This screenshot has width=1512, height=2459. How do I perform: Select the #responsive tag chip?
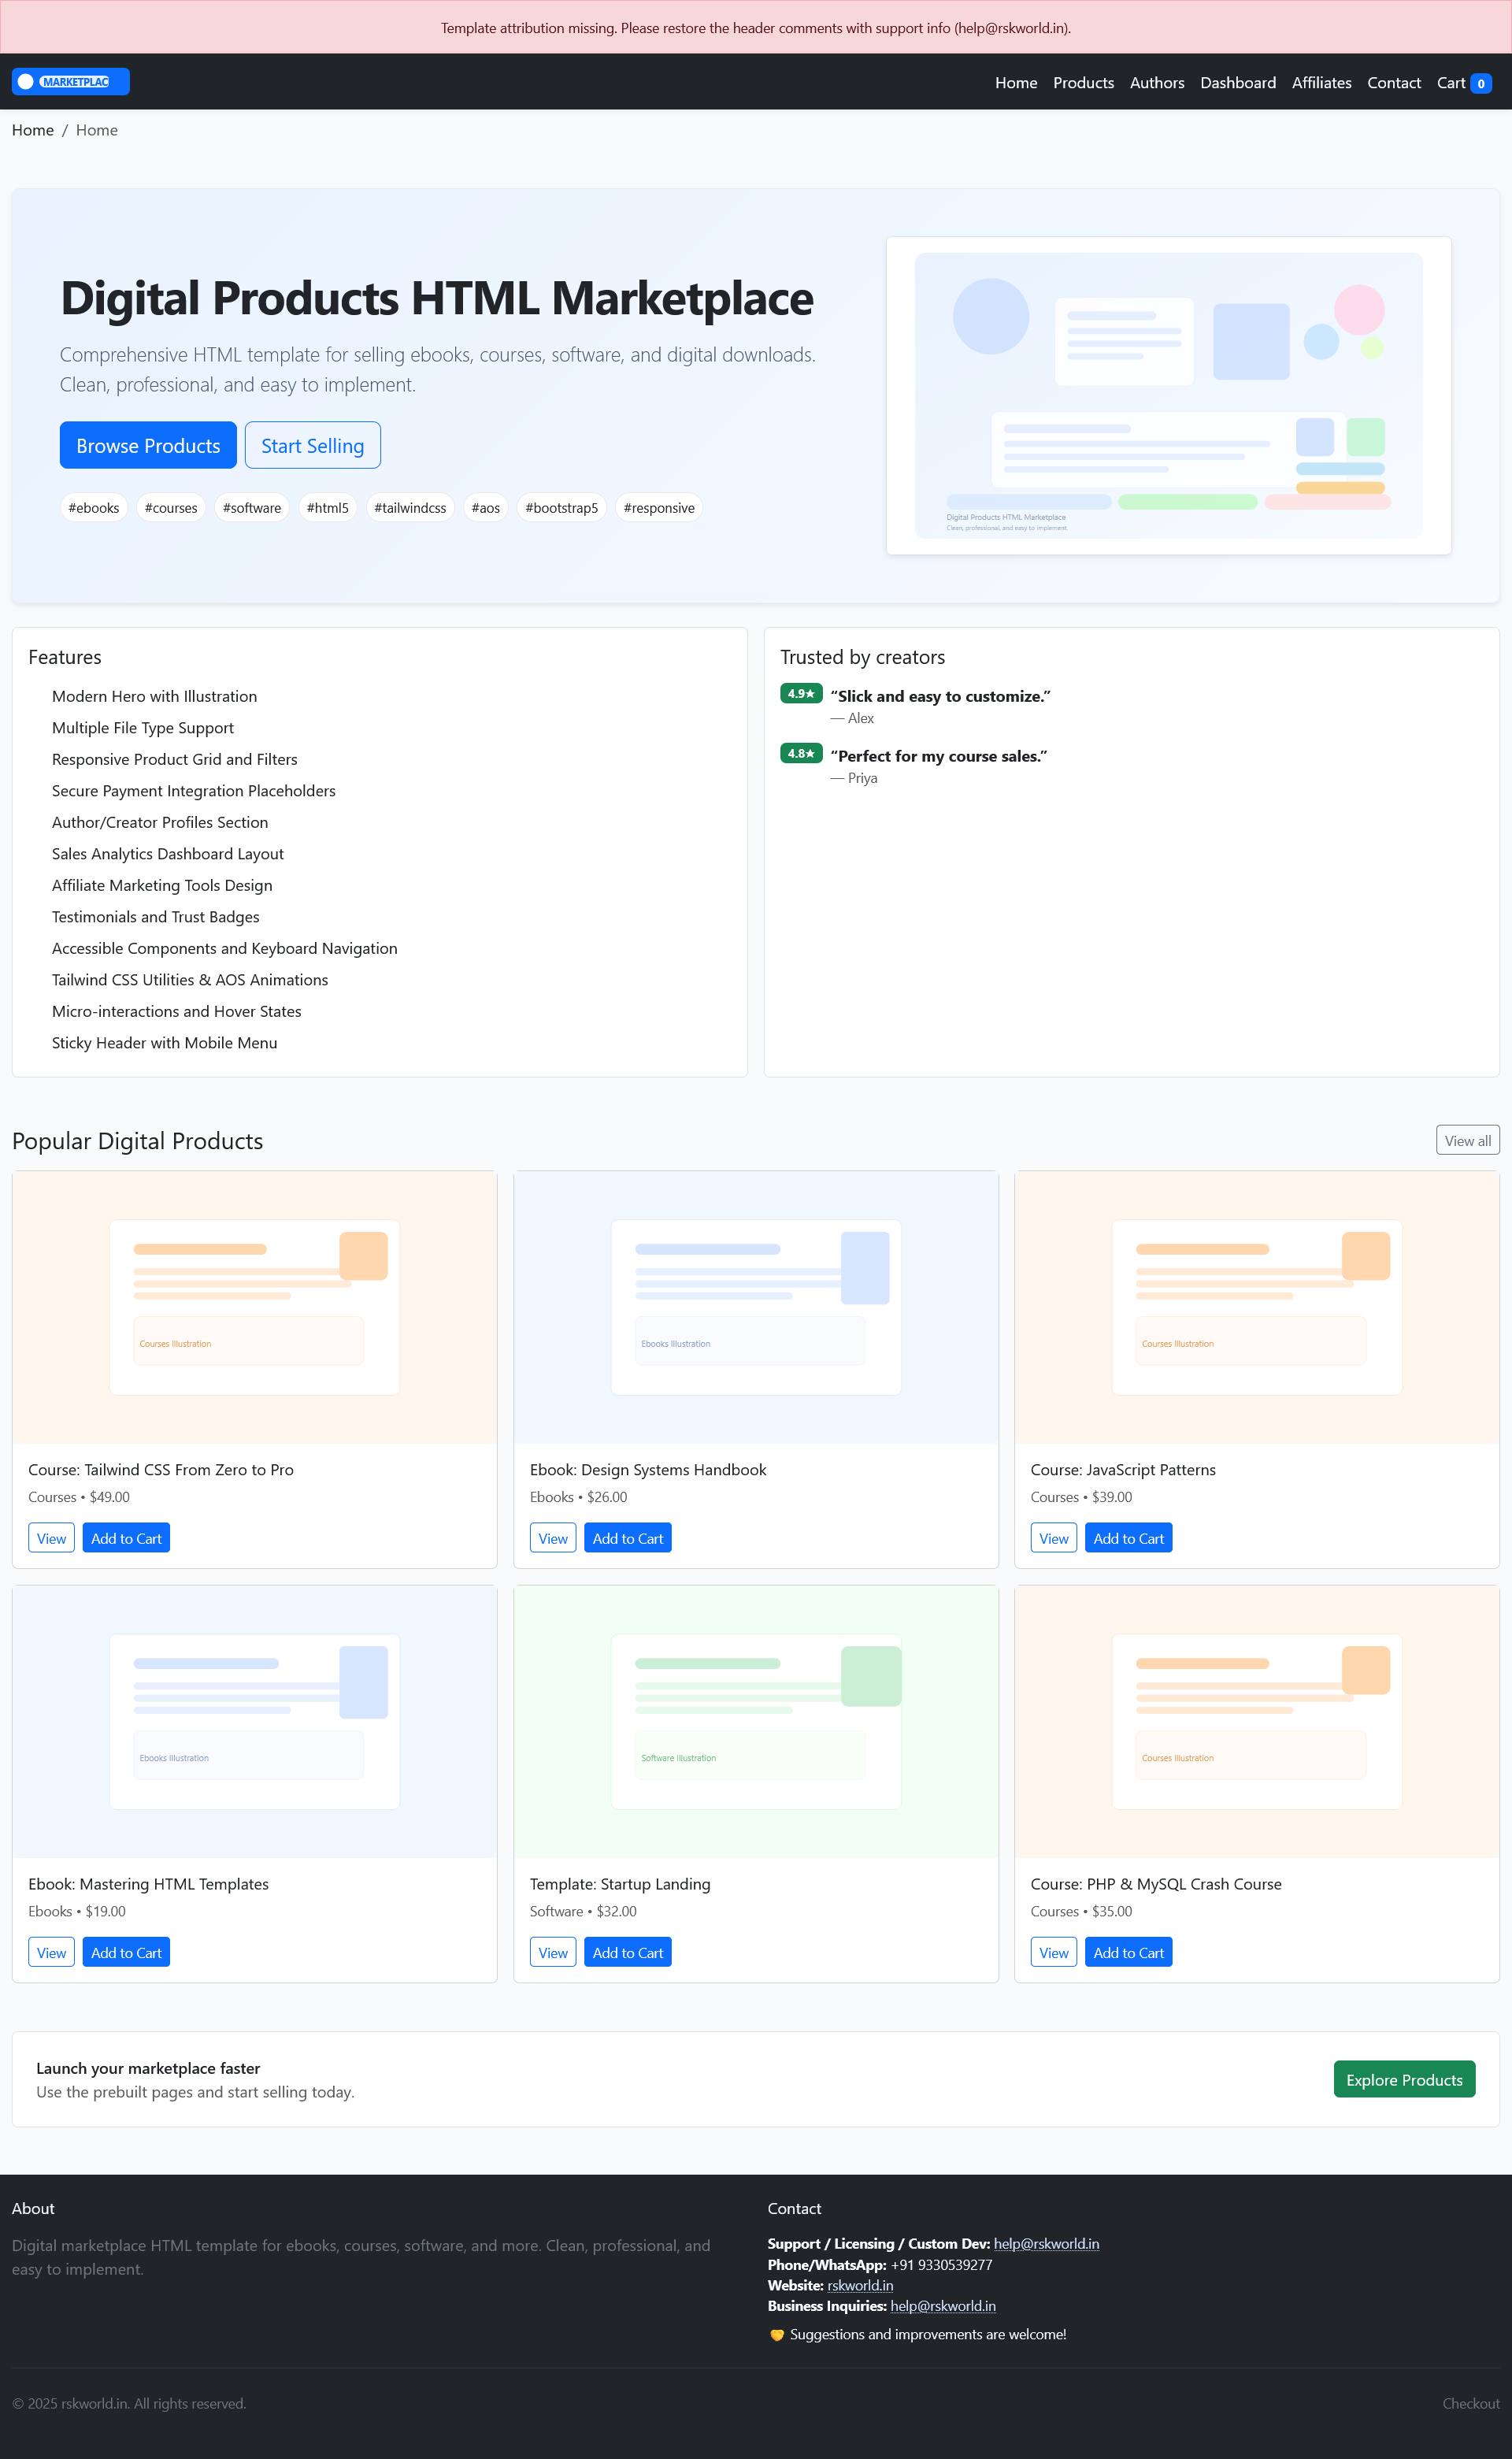658,508
